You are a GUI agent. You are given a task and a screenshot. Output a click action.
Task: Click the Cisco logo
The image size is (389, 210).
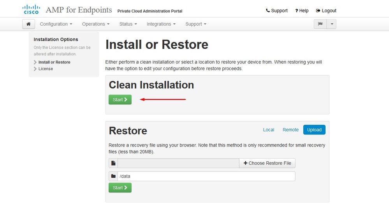point(31,9)
